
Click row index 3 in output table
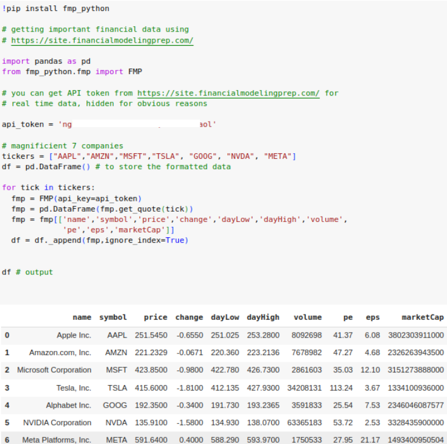[x=7, y=388]
